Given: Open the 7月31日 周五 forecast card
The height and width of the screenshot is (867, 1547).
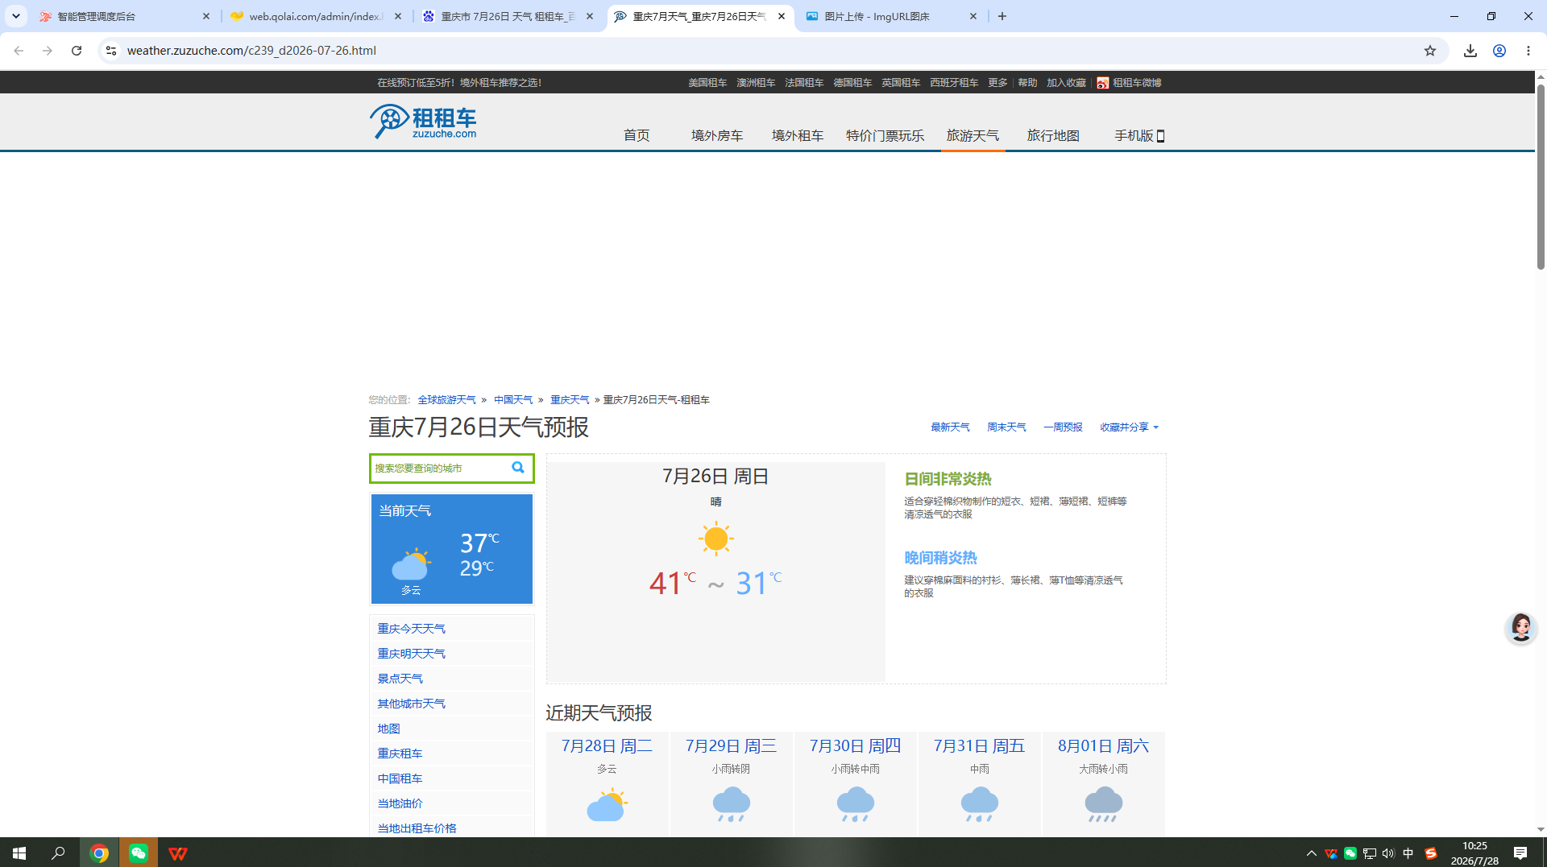Looking at the screenshot, I should pos(980,784).
